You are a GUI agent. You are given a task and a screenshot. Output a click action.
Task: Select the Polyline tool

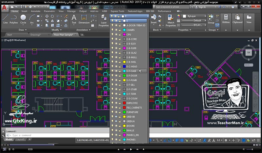coord(14,19)
